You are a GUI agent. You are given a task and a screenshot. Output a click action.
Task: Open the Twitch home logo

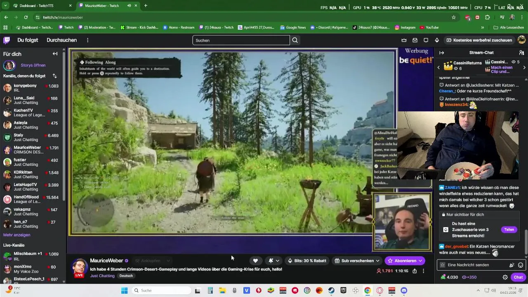pos(7,40)
